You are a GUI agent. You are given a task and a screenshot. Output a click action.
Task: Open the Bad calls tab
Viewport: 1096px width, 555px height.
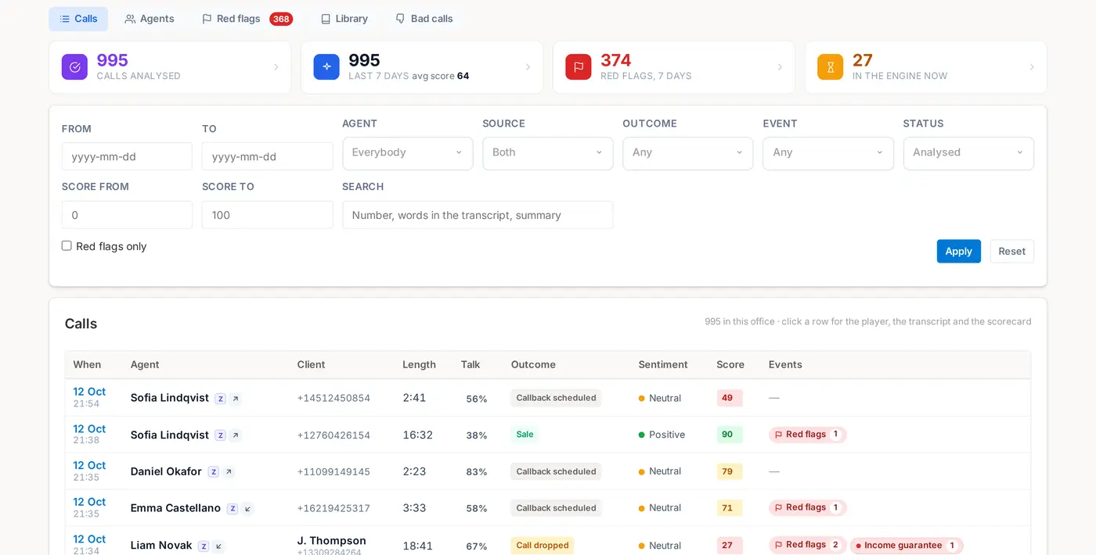click(x=424, y=19)
